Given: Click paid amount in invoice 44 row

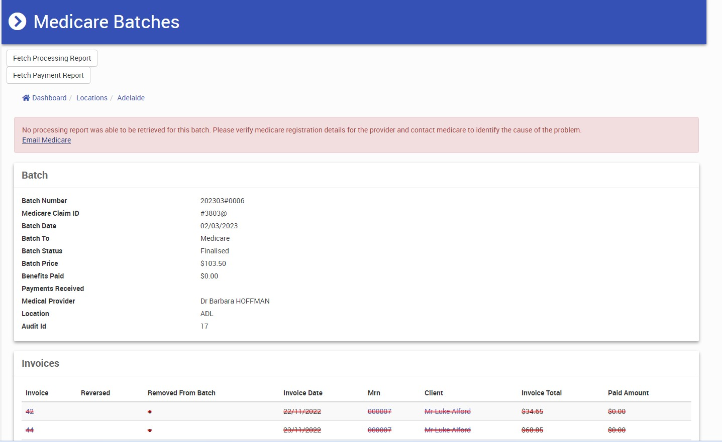Looking at the screenshot, I should (616, 430).
